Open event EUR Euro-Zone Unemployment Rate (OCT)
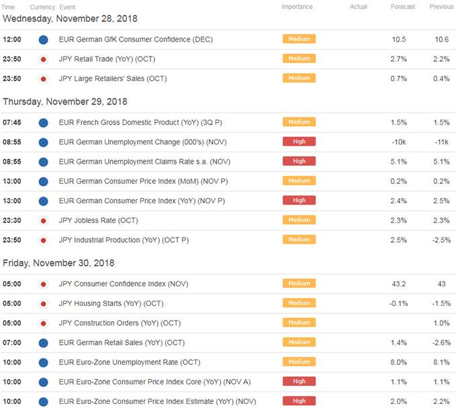 pos(130,362)
